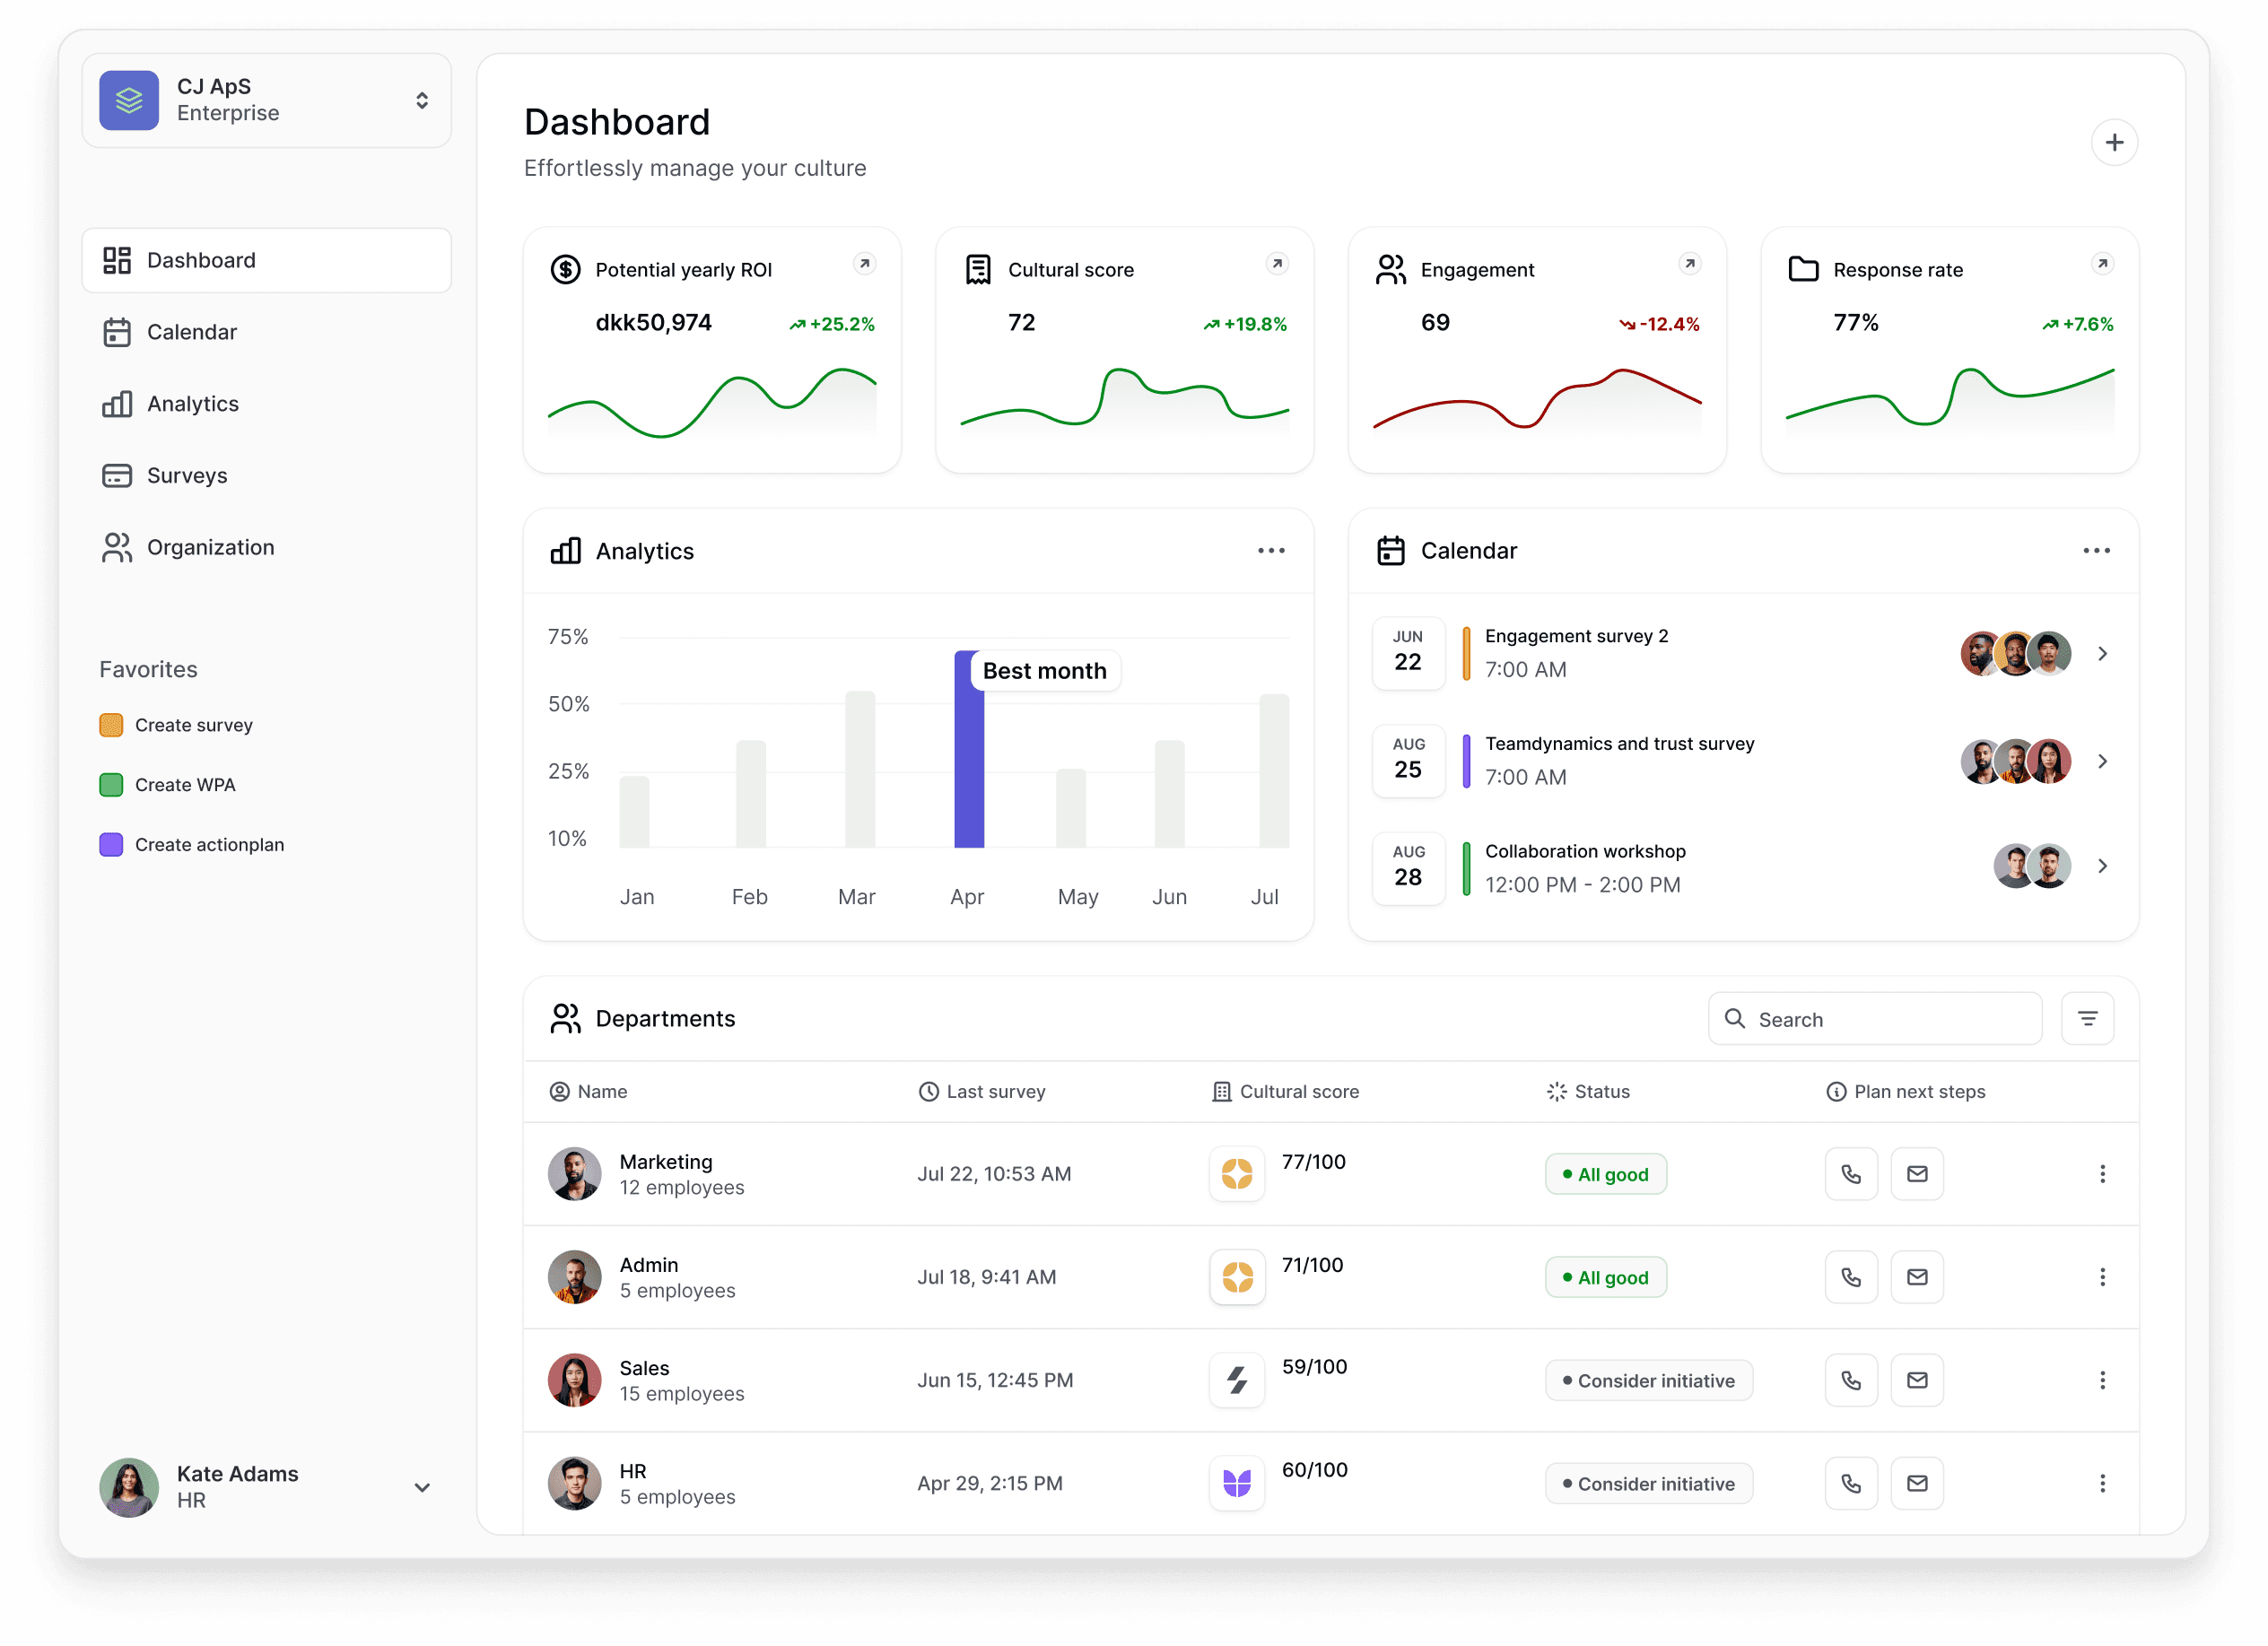The height and width of the screenshot is (1646, 2268).
Task: Expand the Potential yearly ROI card
Action: tap(864, 263)
